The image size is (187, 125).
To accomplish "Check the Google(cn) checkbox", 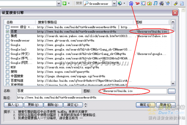I will click(x=7, y=49).
